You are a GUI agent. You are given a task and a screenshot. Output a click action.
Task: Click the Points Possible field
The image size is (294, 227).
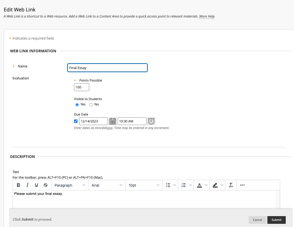coord(81,87)
